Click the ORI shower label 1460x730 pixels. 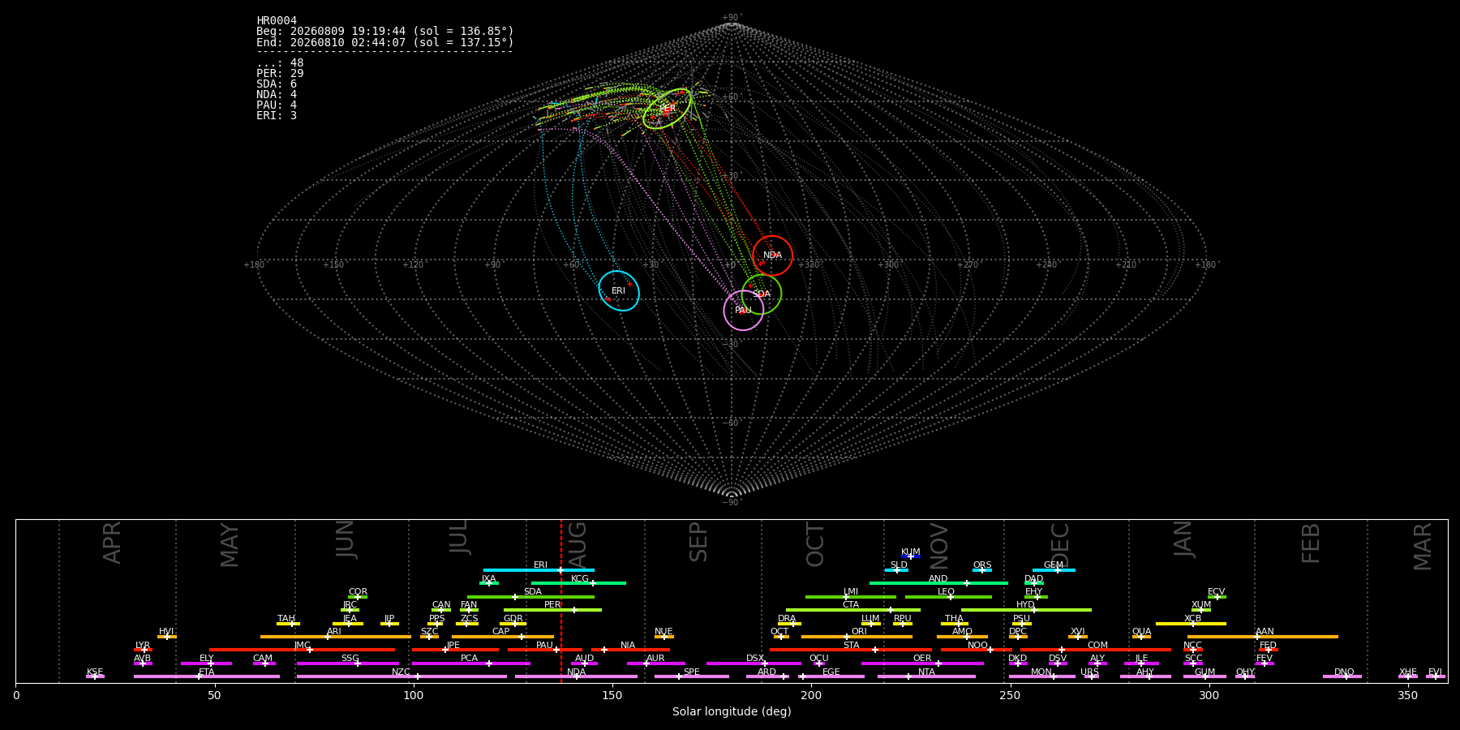click(859, 631)
